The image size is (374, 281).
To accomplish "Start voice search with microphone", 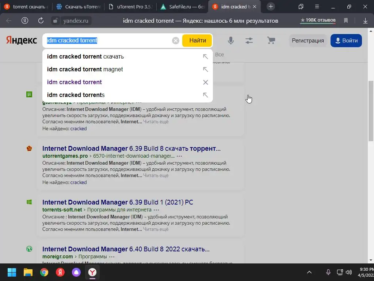I will tap(231, 41).
